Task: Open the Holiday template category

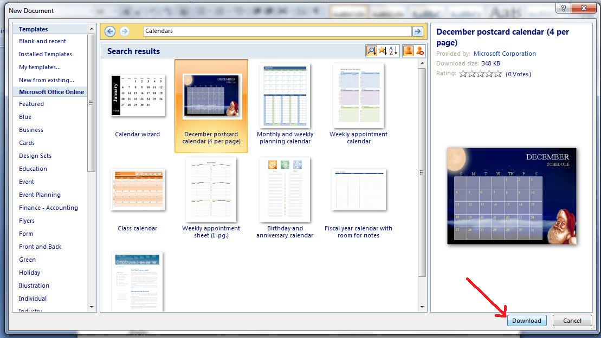Action: pos(29,272)
